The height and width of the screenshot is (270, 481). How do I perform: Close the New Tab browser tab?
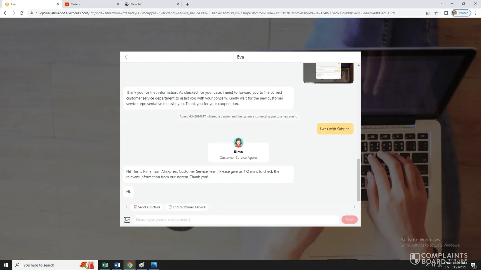[x=178, y=4]
